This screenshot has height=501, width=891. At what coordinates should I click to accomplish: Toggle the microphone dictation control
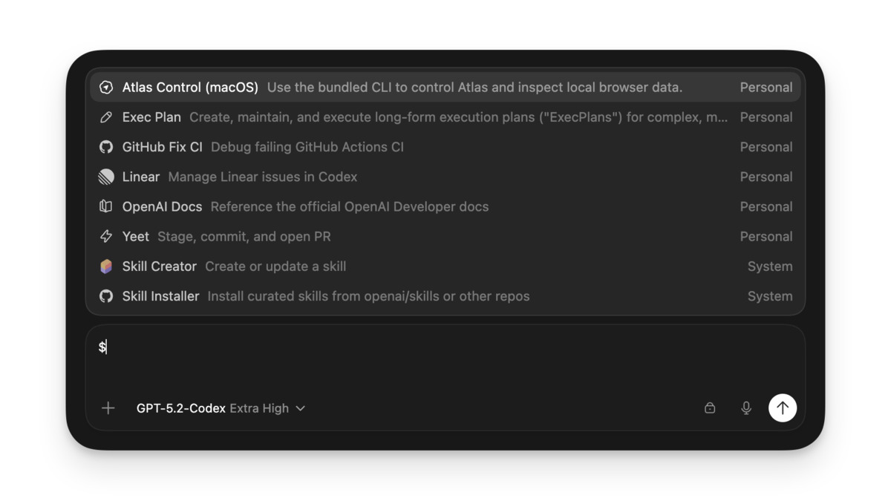pyautogui.click(x=745, y=407)
